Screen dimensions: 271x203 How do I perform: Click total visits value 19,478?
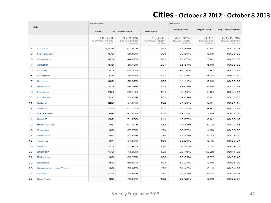tap(106, 38)
